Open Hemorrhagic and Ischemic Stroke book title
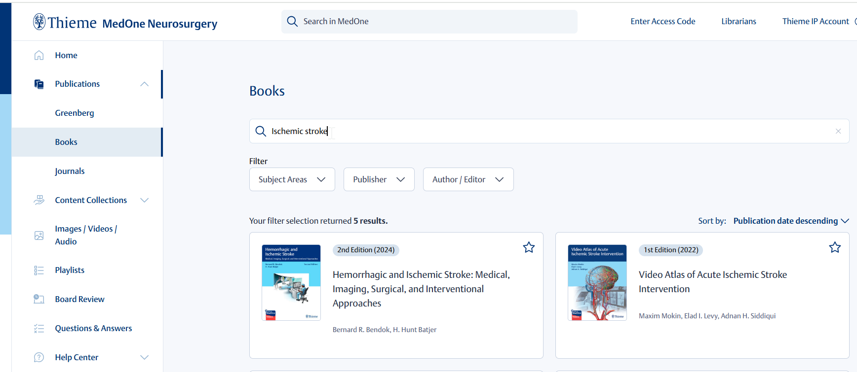Image resolution: width=857 pixels, height=372 pixels. click(x=421, y=289)
